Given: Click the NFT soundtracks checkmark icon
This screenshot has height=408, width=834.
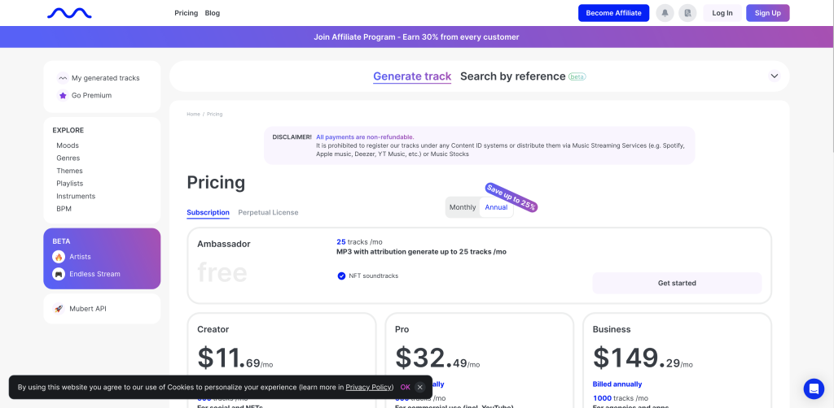Looking at the screenshot, I should pyautogui.click(x=341, y=276).
